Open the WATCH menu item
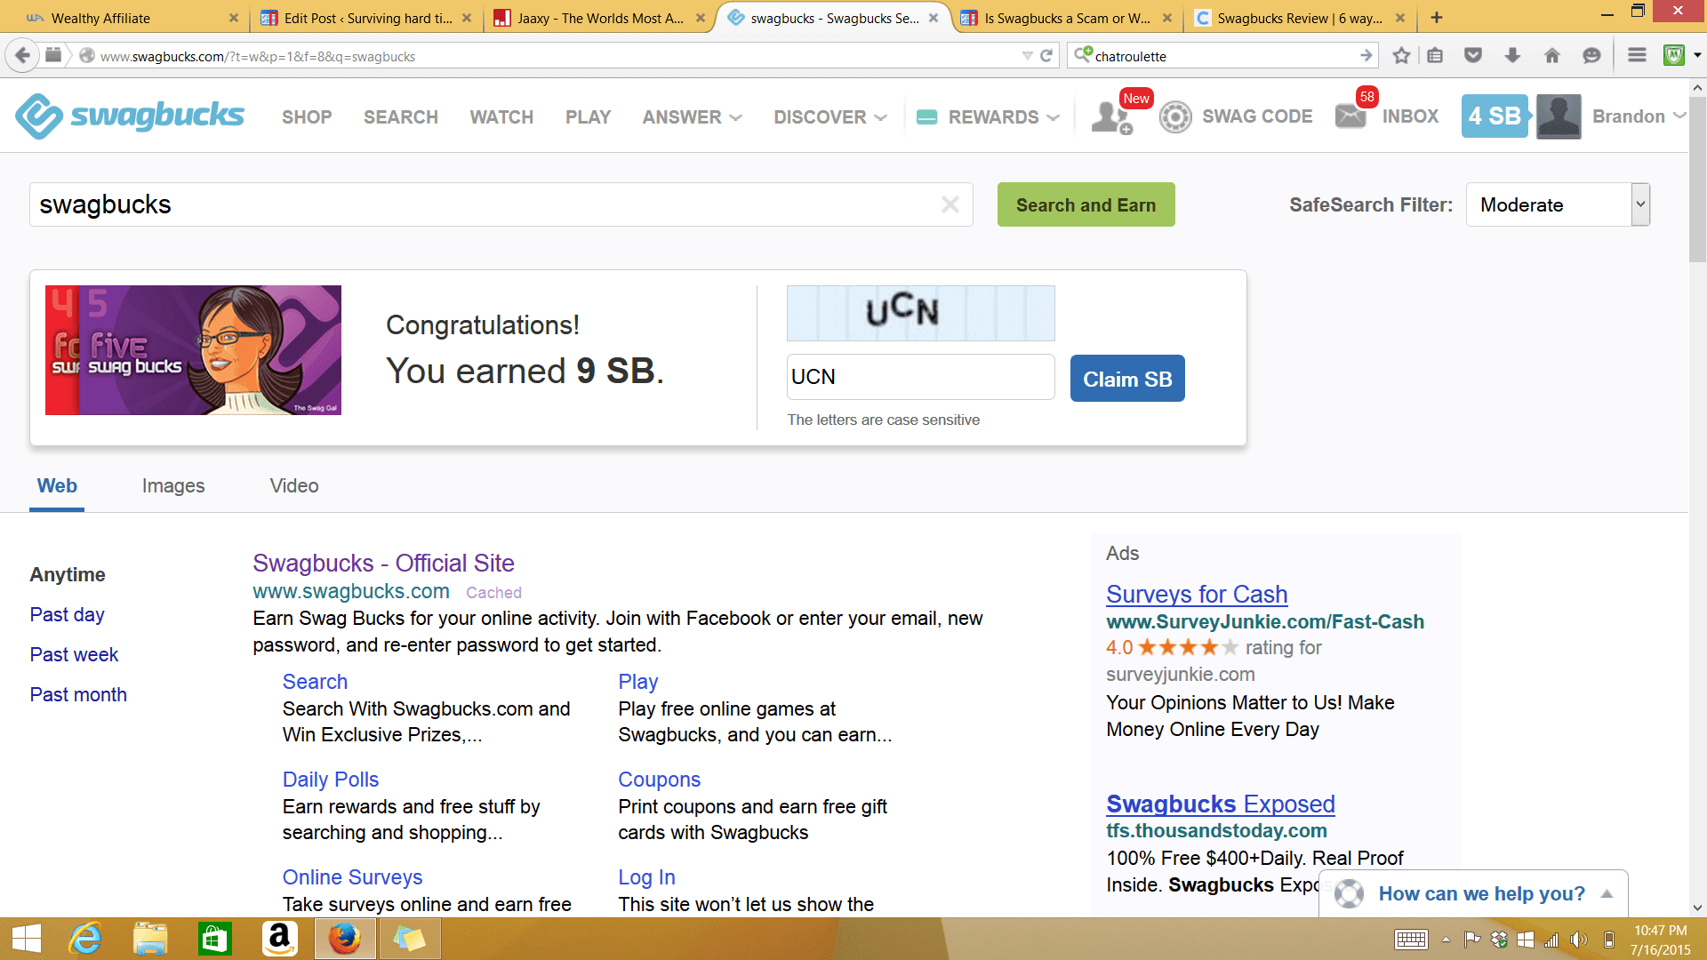Image resolution: width=1707 pixels, height=960 pixels. [501, 116]
